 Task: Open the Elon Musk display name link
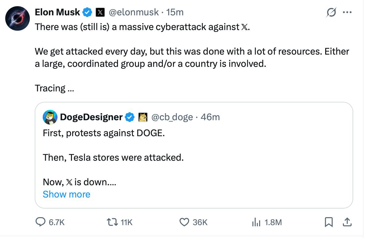57,12
